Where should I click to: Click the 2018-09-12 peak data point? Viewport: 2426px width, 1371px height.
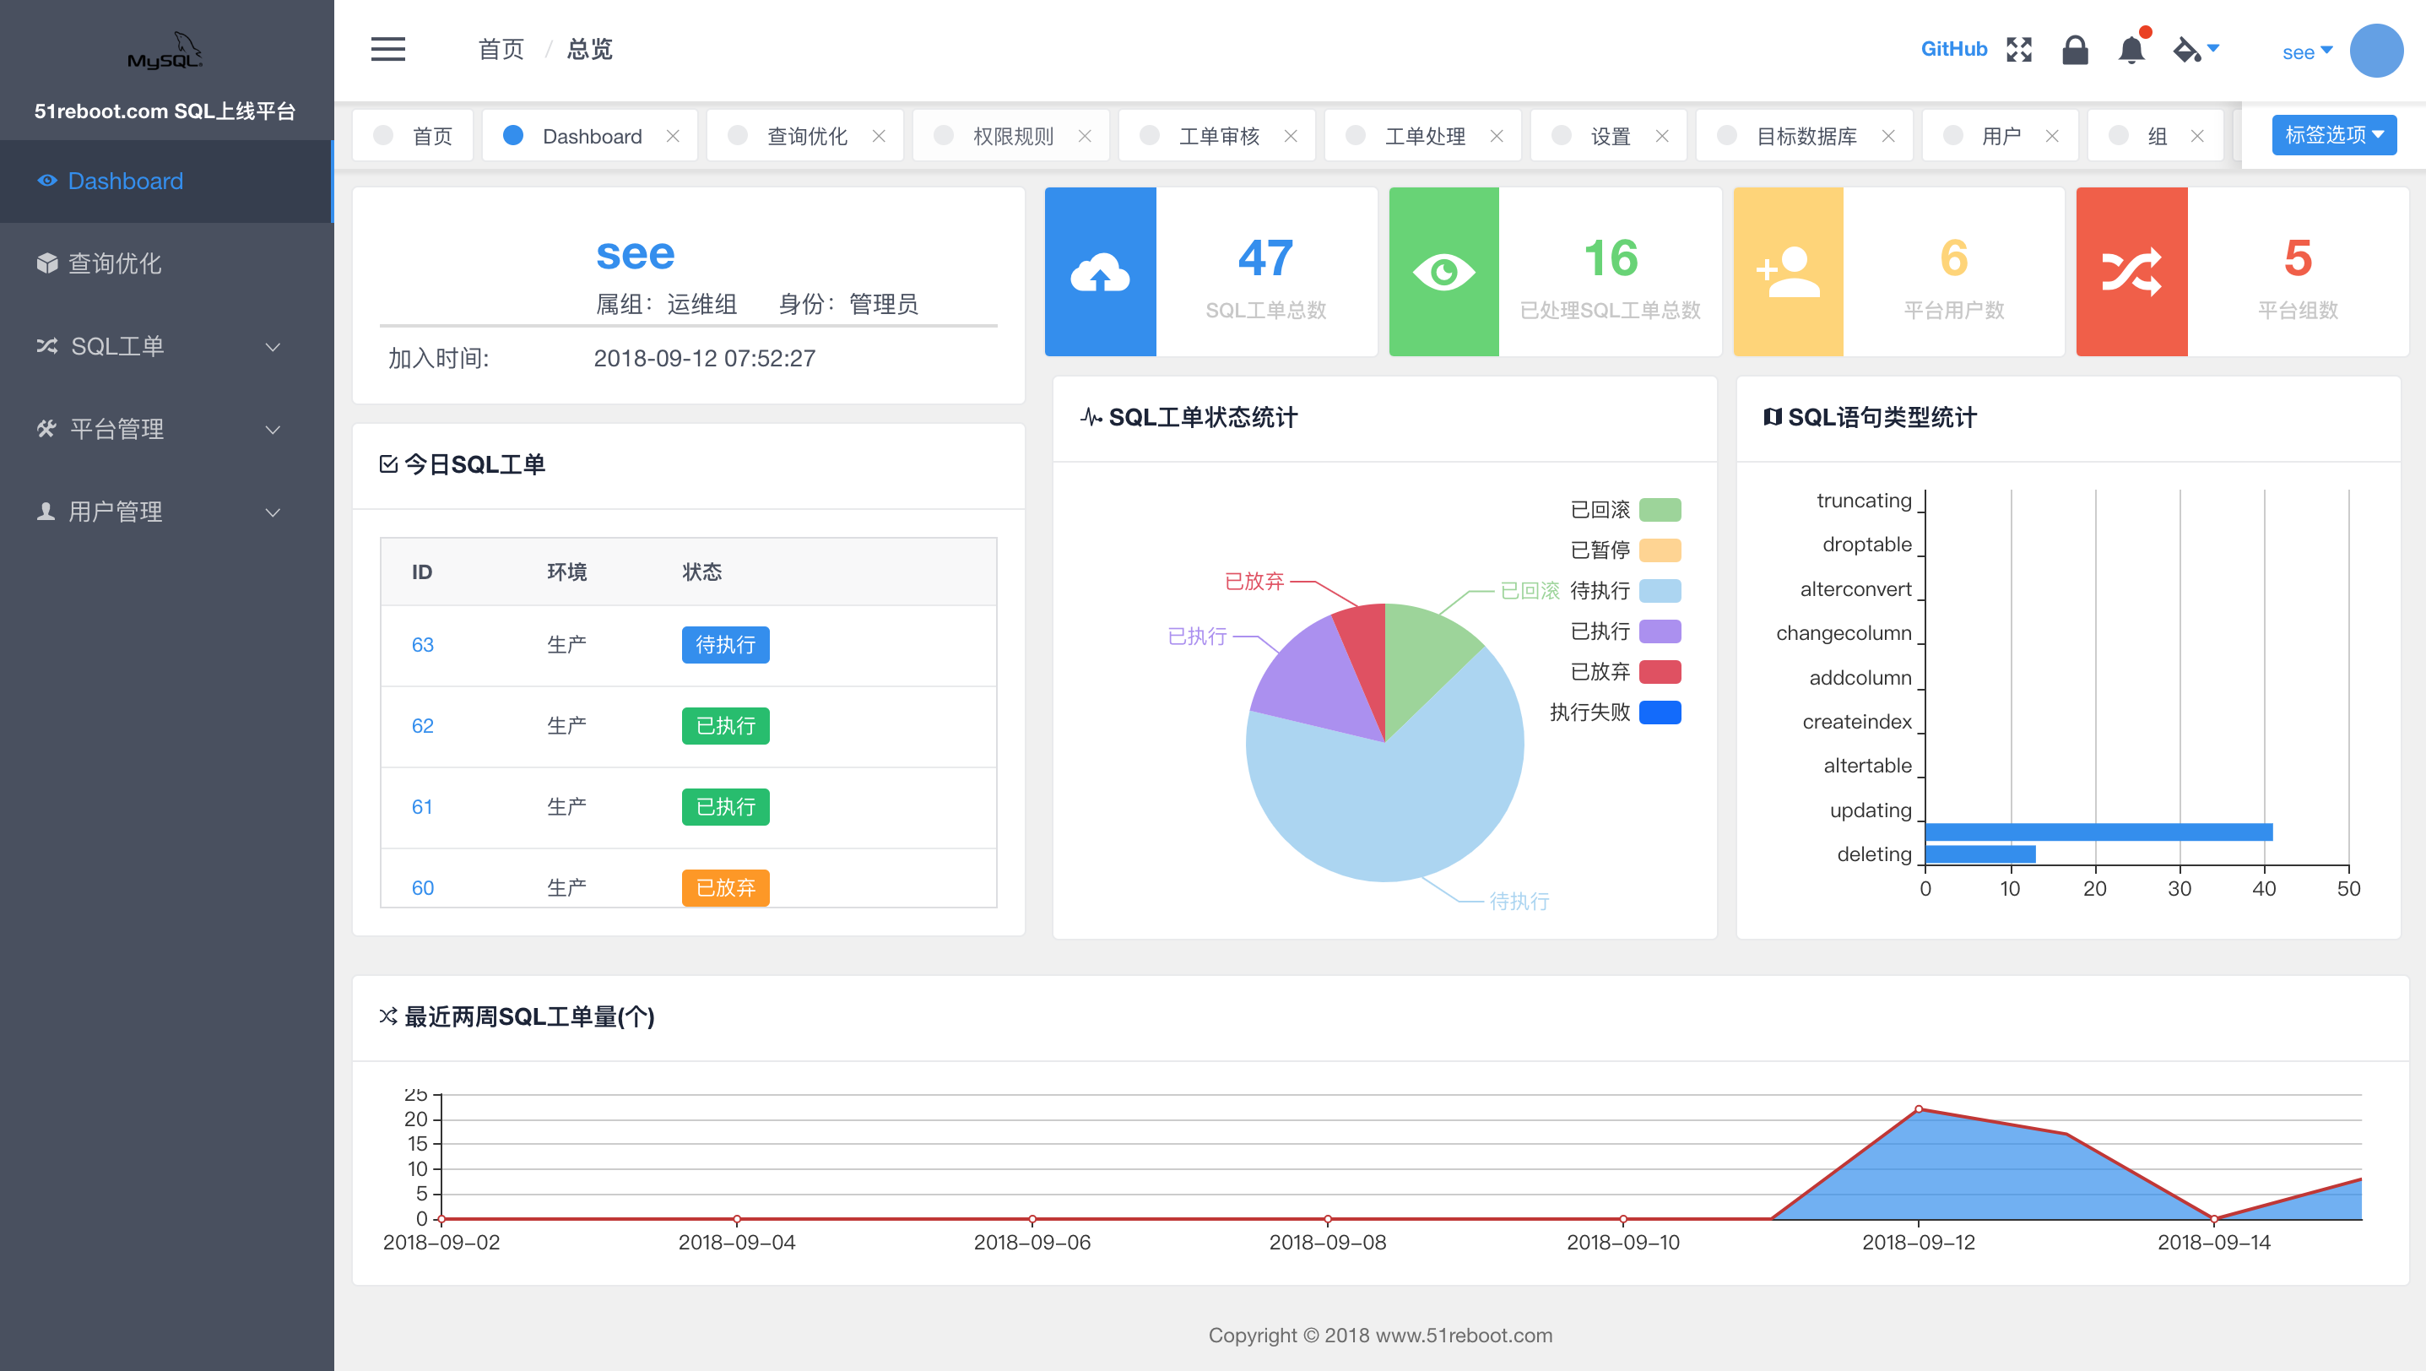[x=1919, y=1108]
